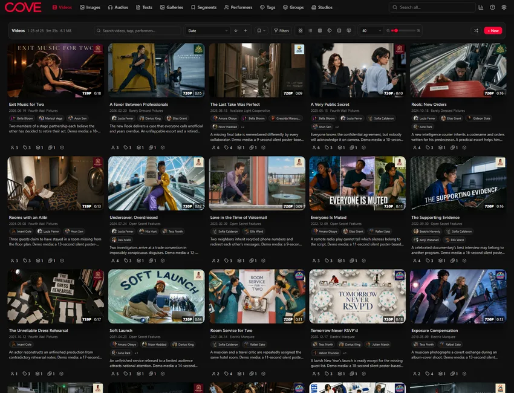Open the Tags tab
The width and height of the screenshot is (514, 393).
(x=267, y=7)
